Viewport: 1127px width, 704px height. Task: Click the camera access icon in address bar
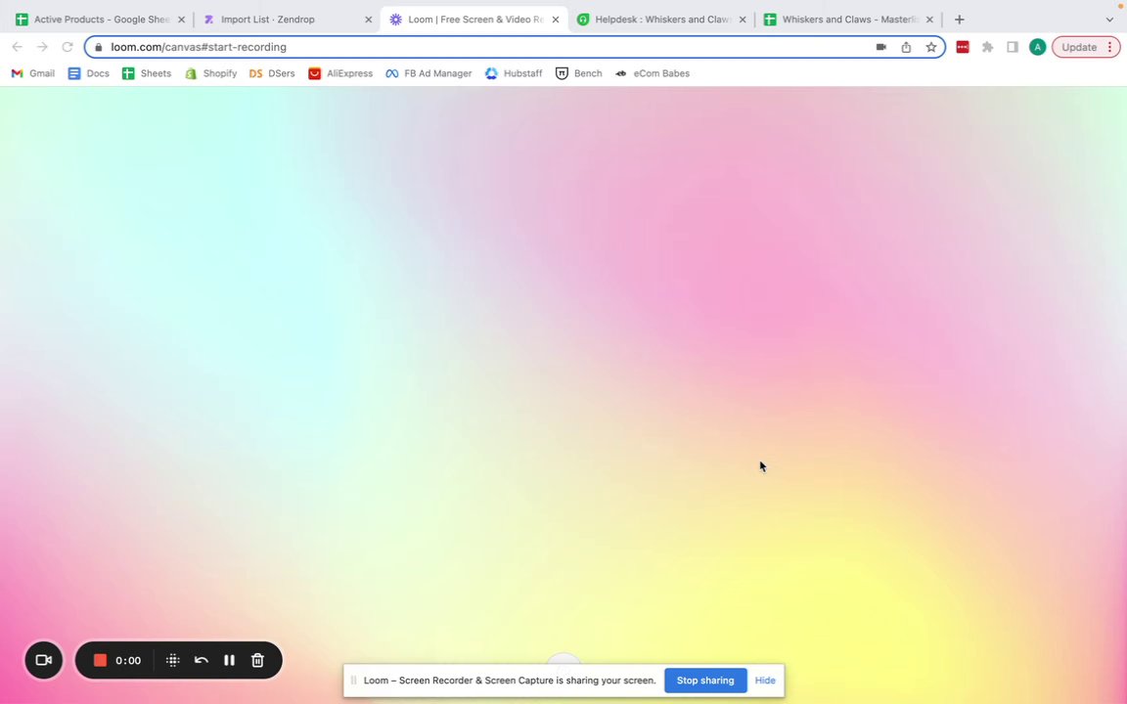pyautogui.click(x=880, y=47)
